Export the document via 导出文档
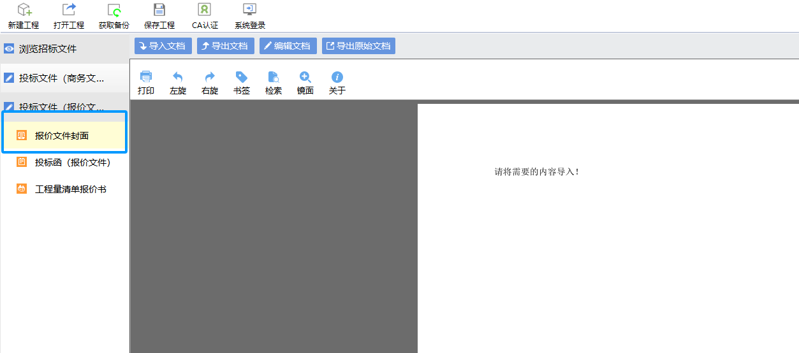This screenshot has height=353, width=799. click(226, 46)
